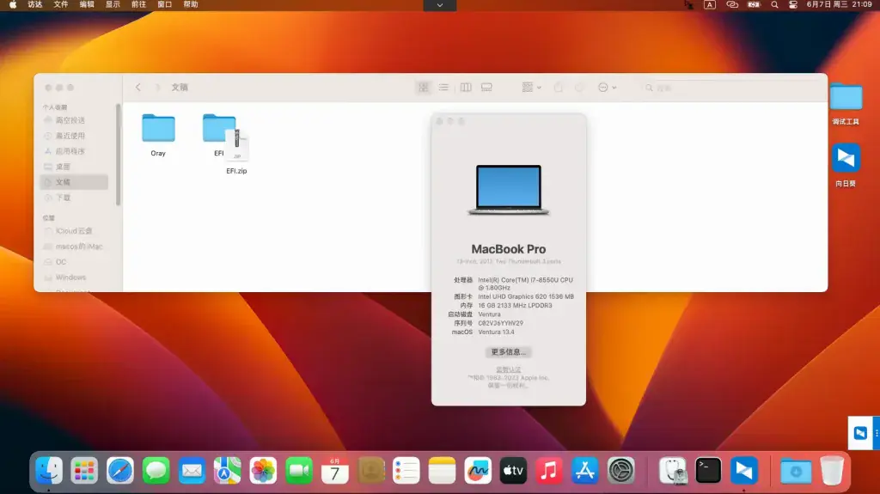The width and height of the screenshot is (880, 494).
Task: Click 更多信息 button in About window
Action: click(509, 352)
